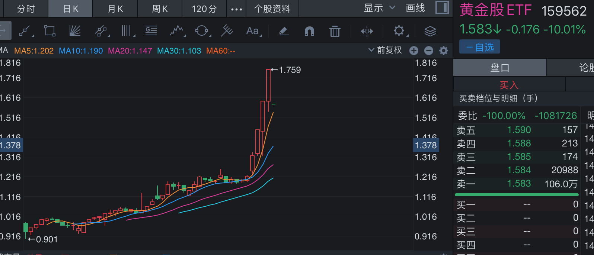Viewport: 594px width, 255px height.
Task: Click the 0.901 low price marker
Action: (x=43, y=239)
